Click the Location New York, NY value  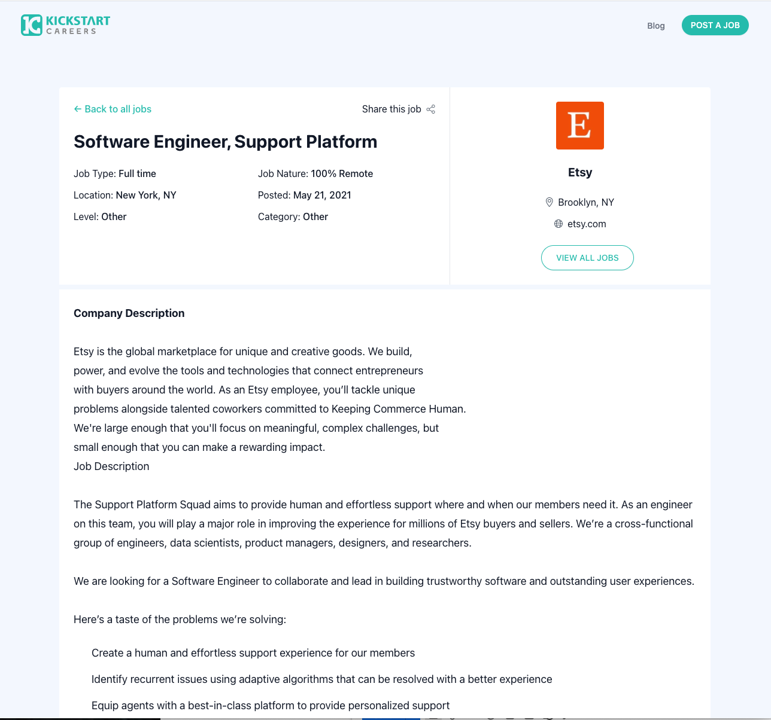(146, 195)
